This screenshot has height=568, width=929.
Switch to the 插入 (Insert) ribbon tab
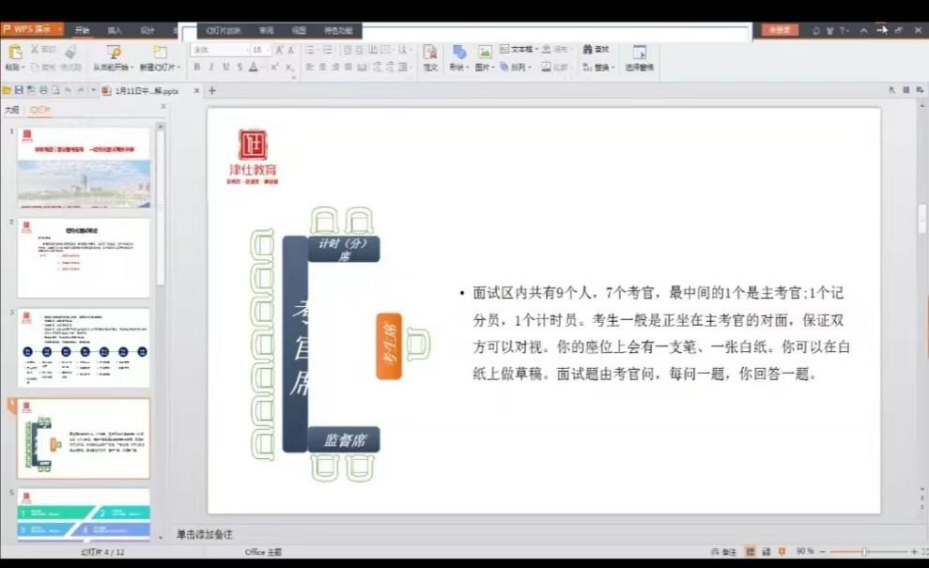click(x=115, y=30)
